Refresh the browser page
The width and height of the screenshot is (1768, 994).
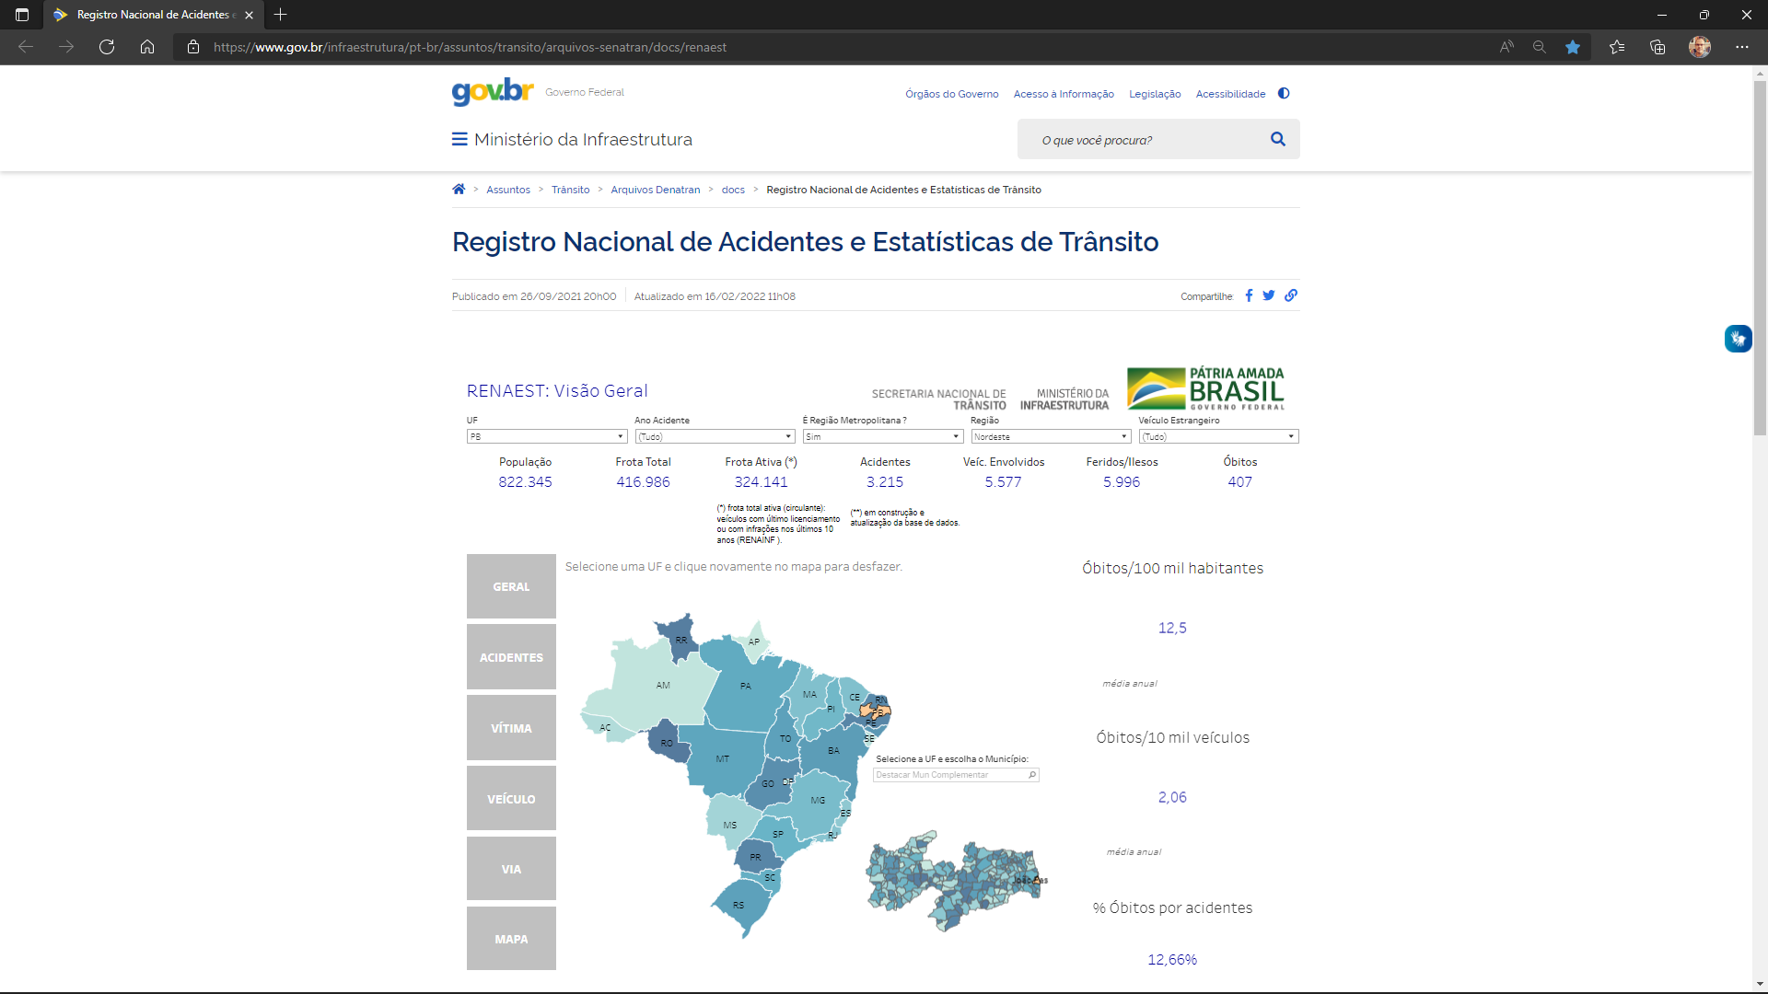107,47
